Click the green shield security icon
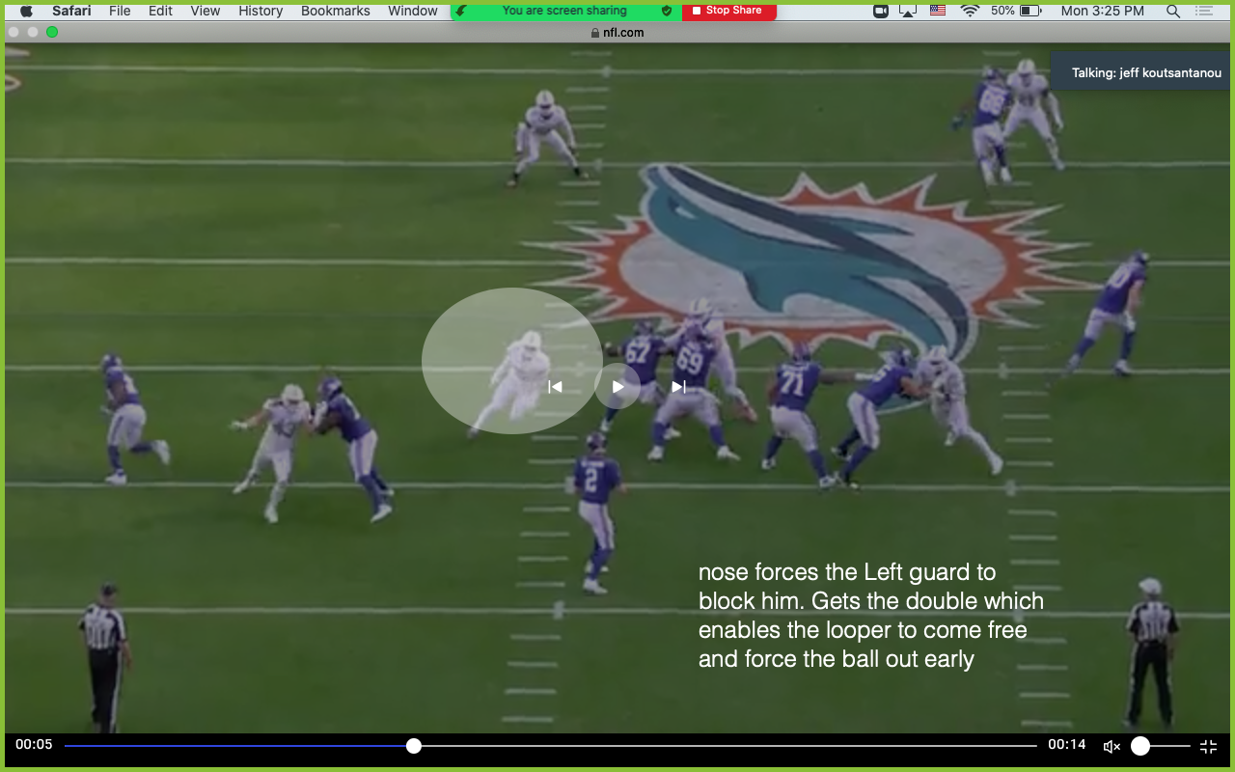 667,11
